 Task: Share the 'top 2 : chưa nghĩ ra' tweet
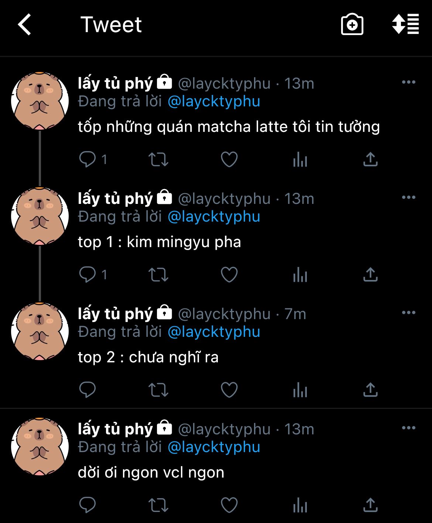370,390
